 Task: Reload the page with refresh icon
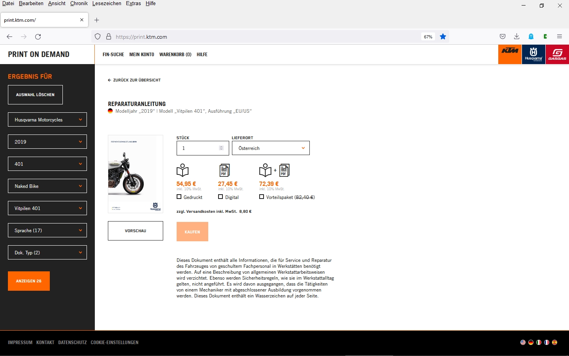[38, 37]
